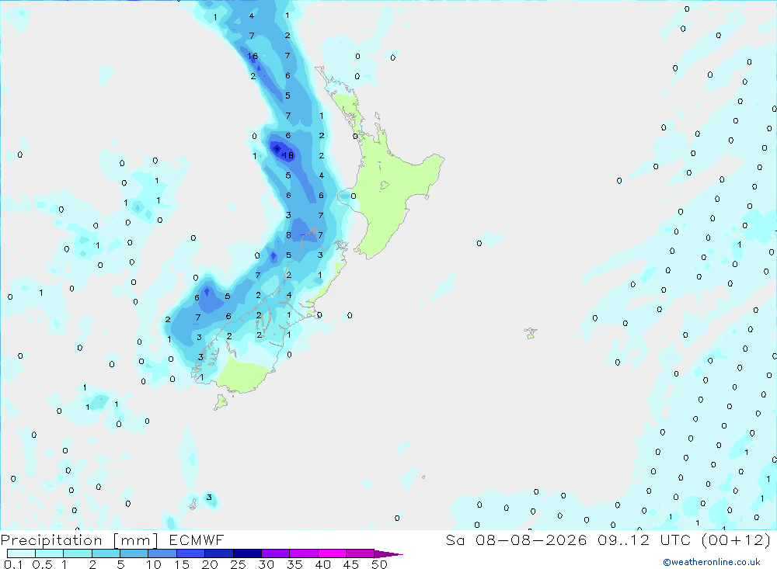Click the 'Sa' weekday label
777x569 pixels.
click(455, 540)
